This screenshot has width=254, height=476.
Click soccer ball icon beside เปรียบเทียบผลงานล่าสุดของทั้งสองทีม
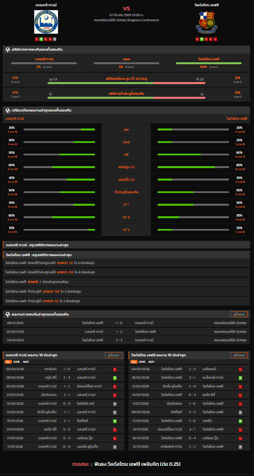8,110
